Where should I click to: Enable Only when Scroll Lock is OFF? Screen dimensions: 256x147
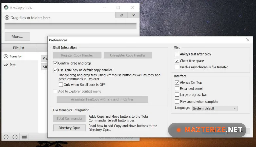click(x=61, y=85)
